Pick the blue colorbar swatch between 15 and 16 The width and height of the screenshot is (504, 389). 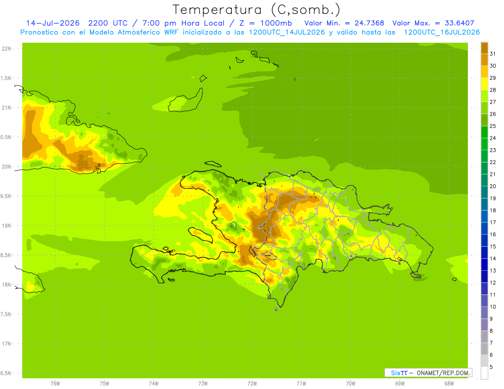coord(484,240)
